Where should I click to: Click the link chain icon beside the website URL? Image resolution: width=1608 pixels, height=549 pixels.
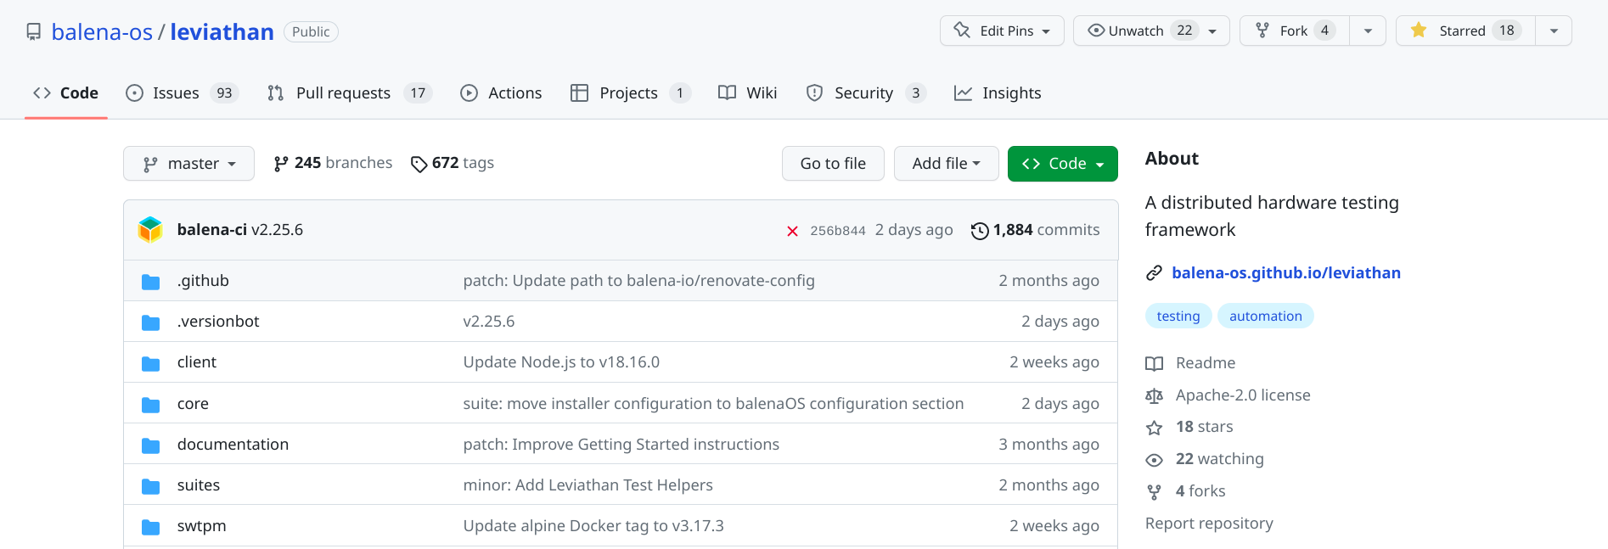[1154, 273]
